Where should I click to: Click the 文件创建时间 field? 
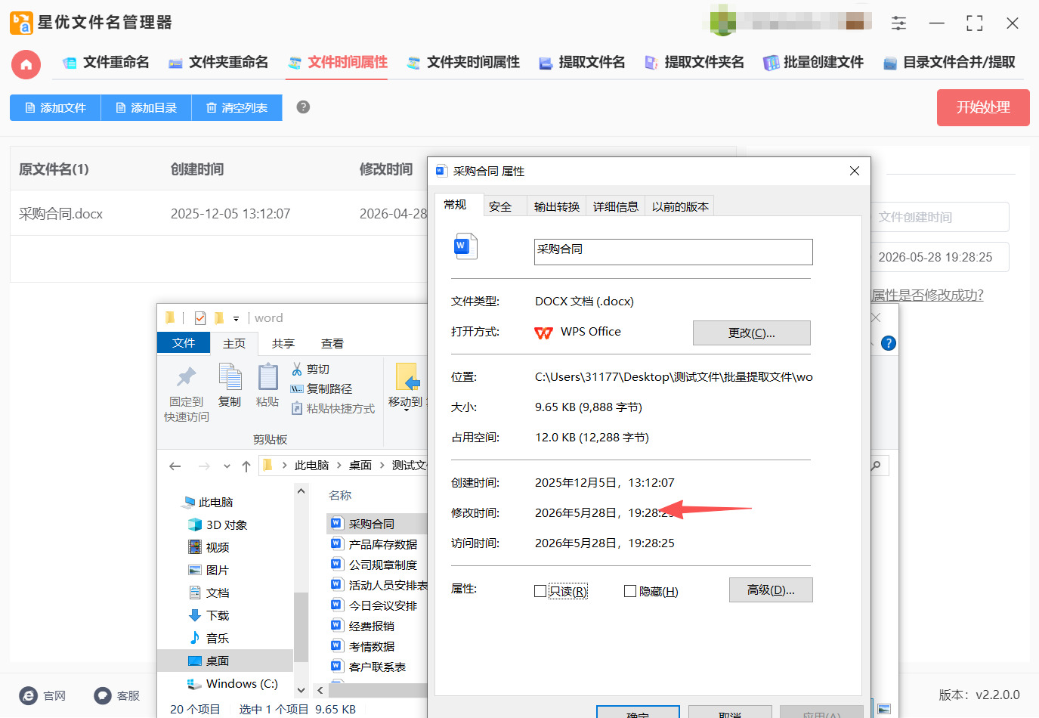pos(939,217)
